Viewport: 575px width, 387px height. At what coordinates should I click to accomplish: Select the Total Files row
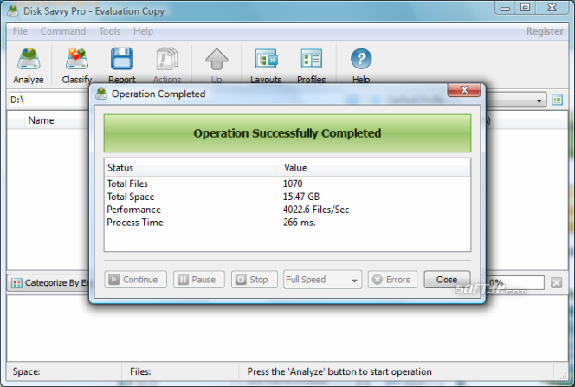[x=287, y=184]
